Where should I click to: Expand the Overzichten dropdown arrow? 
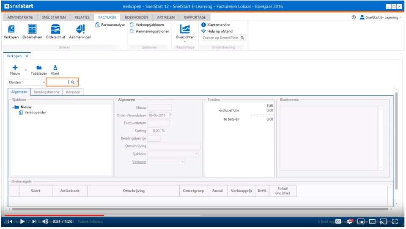pos(185,42)
